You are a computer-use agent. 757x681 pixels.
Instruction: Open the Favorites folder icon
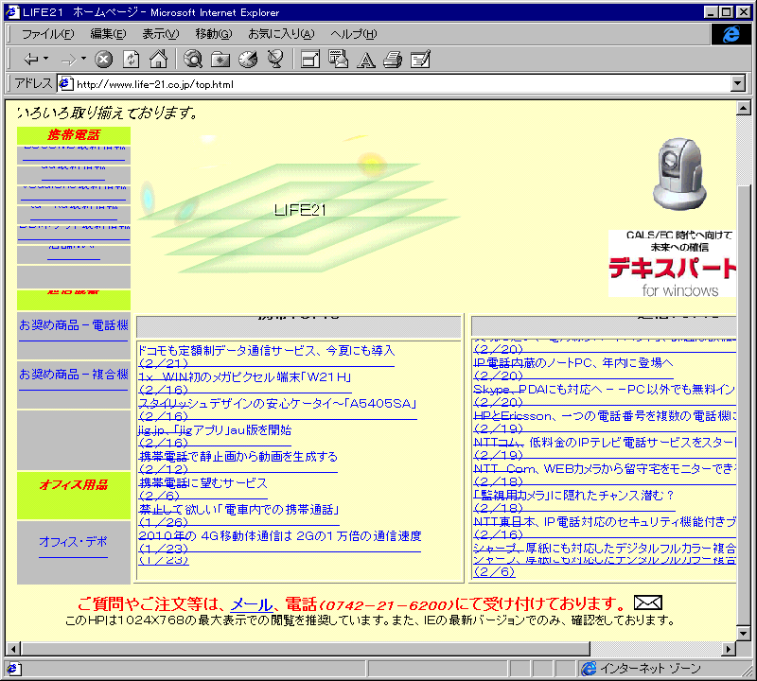220,60
